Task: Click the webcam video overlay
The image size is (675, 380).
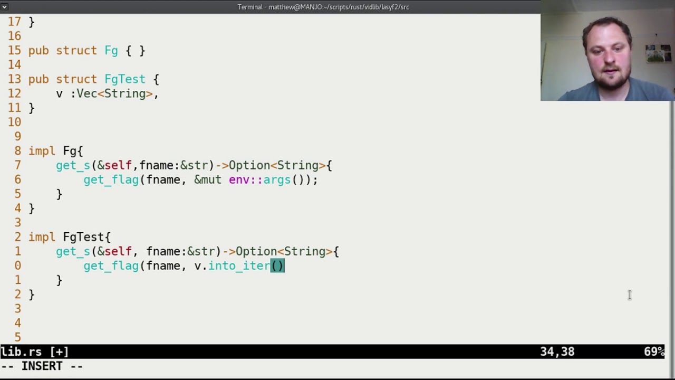Action: [607, 50]
